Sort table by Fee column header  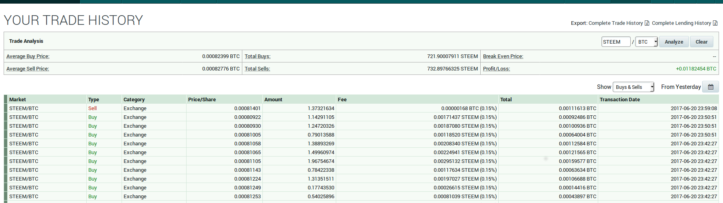pyautogui.click(x=342, y=99)
